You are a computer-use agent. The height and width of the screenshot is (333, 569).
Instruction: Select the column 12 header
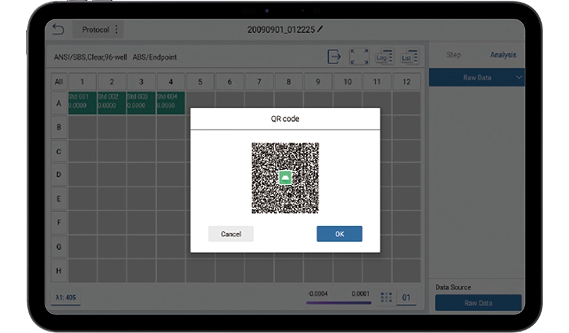(406, 82)
